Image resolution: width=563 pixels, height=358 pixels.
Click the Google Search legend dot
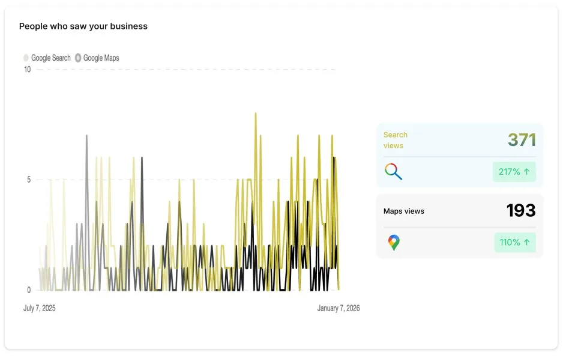click(26, 58)
